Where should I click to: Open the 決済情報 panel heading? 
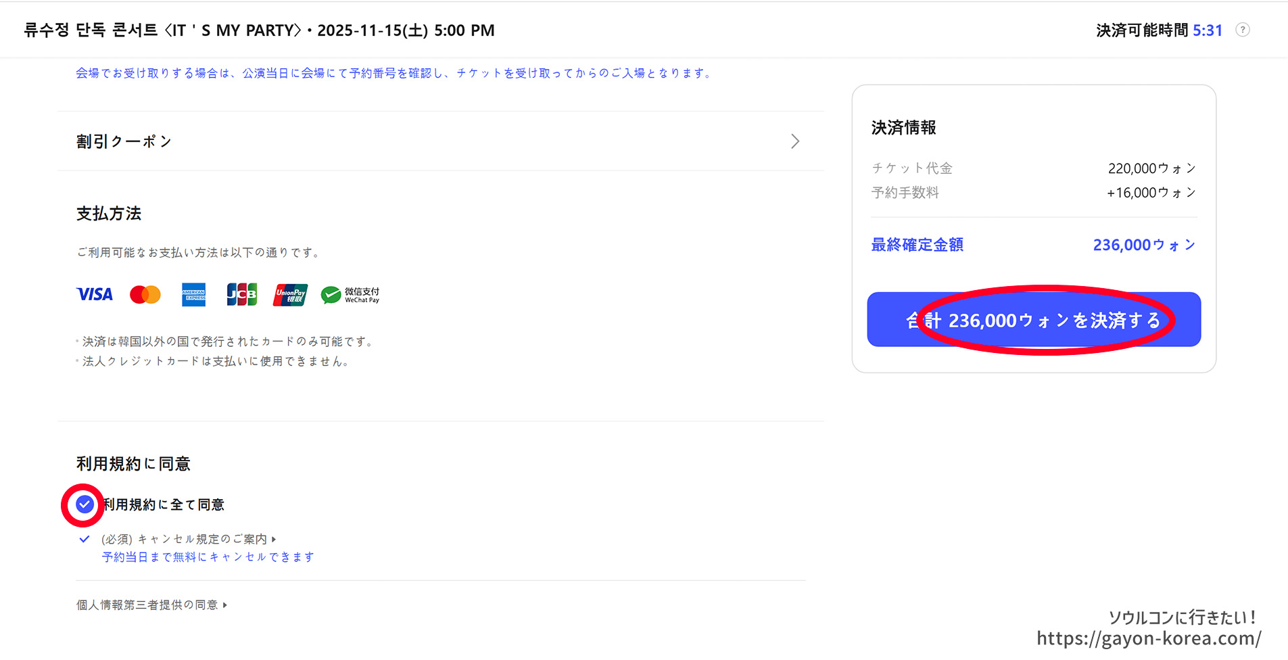pyautogui.click(x=903, y=127)
